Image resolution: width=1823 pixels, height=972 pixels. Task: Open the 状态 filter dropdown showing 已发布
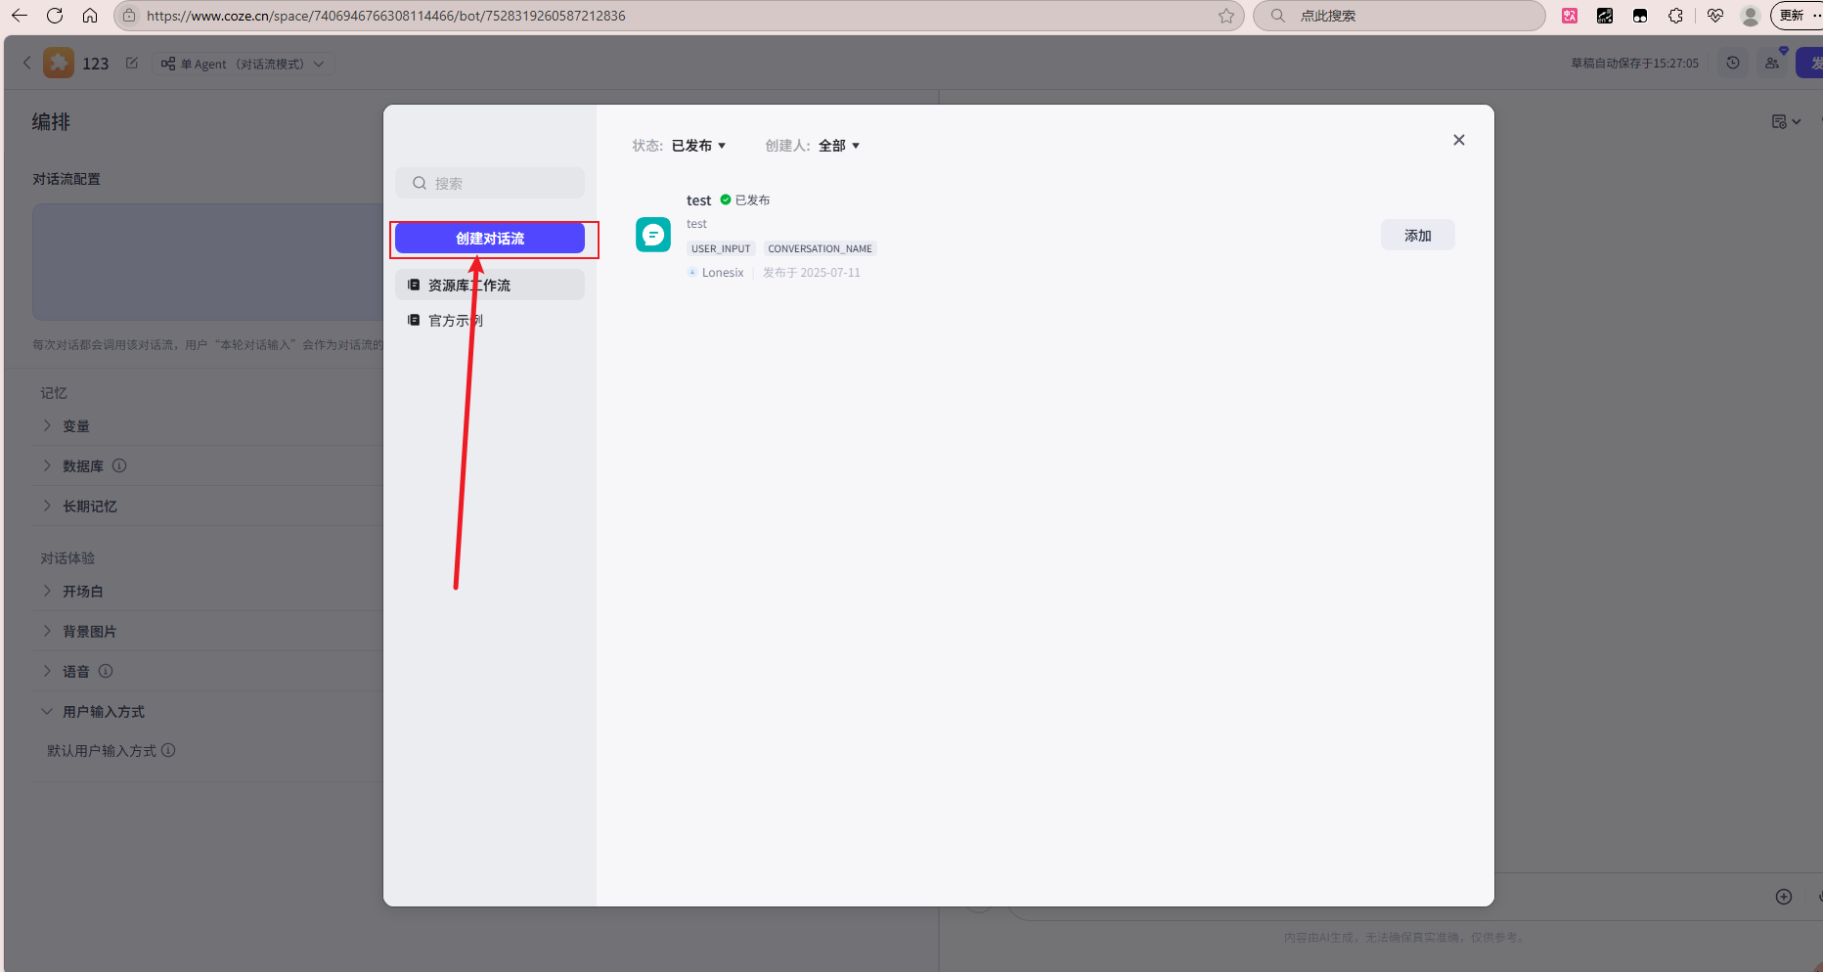coord(696,145)
